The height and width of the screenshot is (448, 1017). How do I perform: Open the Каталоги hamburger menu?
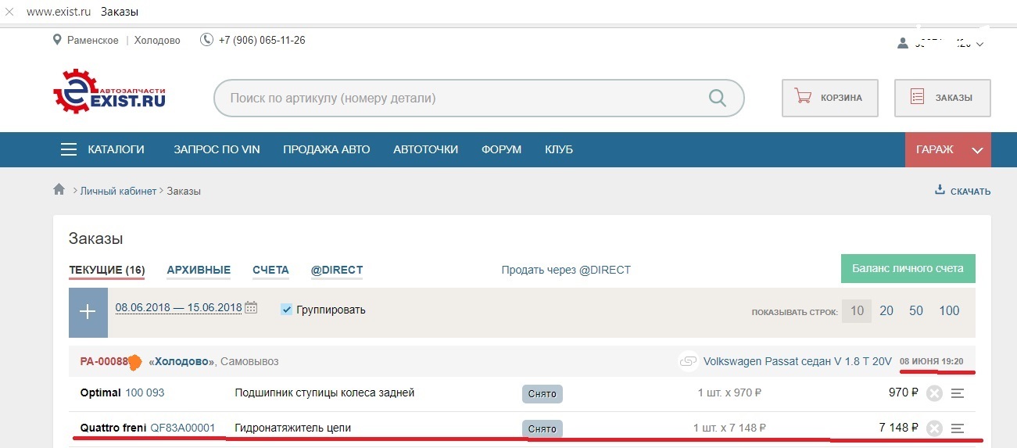point(102,149)
